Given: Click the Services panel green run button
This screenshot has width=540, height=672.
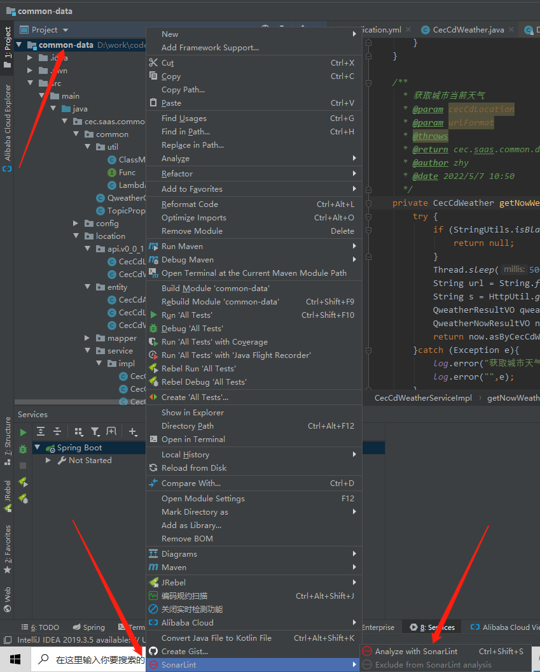Looking at the screenshot, I should [23, 433].
